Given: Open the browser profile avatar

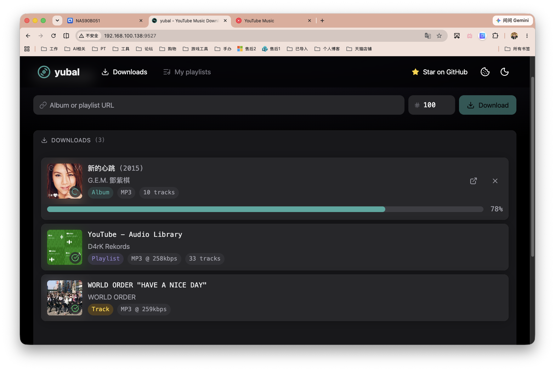Looking at the screenshot, I should pyautogui.click(x=514, y=36).
